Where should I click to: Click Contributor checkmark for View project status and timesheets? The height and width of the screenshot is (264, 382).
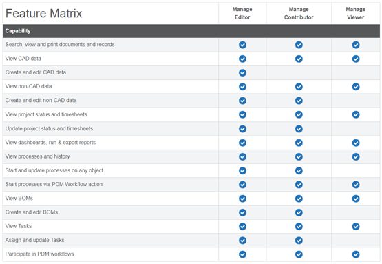[x=299, y=114]
